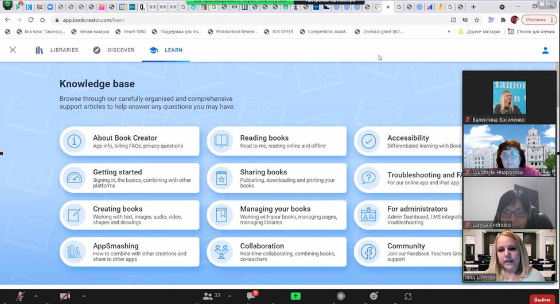This screenshot has height=304, width=560.
Task: Expand the arrow next to participants count
Action: click(230, 296)
